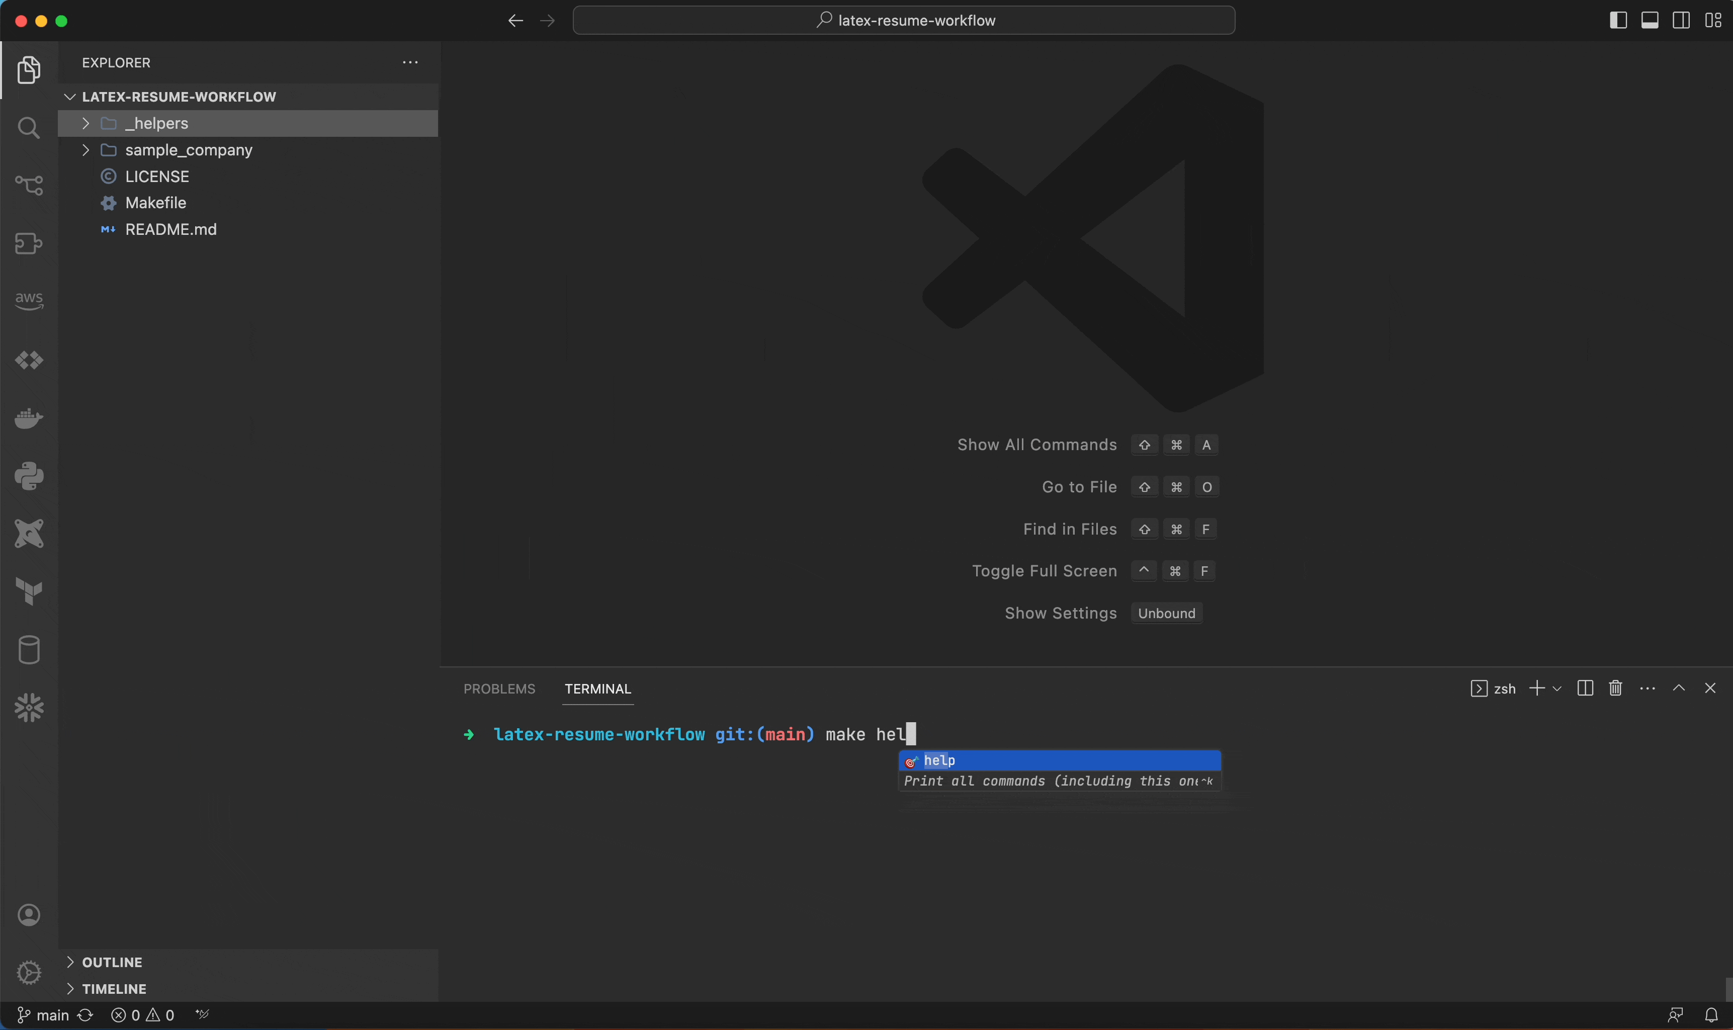Image resolution: width=1733 pixels, height=1030 pixels.
Task: Open the errors and warnings count
Action: coord(142,1015)
